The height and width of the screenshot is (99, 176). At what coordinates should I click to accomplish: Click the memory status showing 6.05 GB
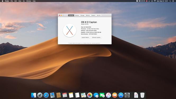pos(142,1)
